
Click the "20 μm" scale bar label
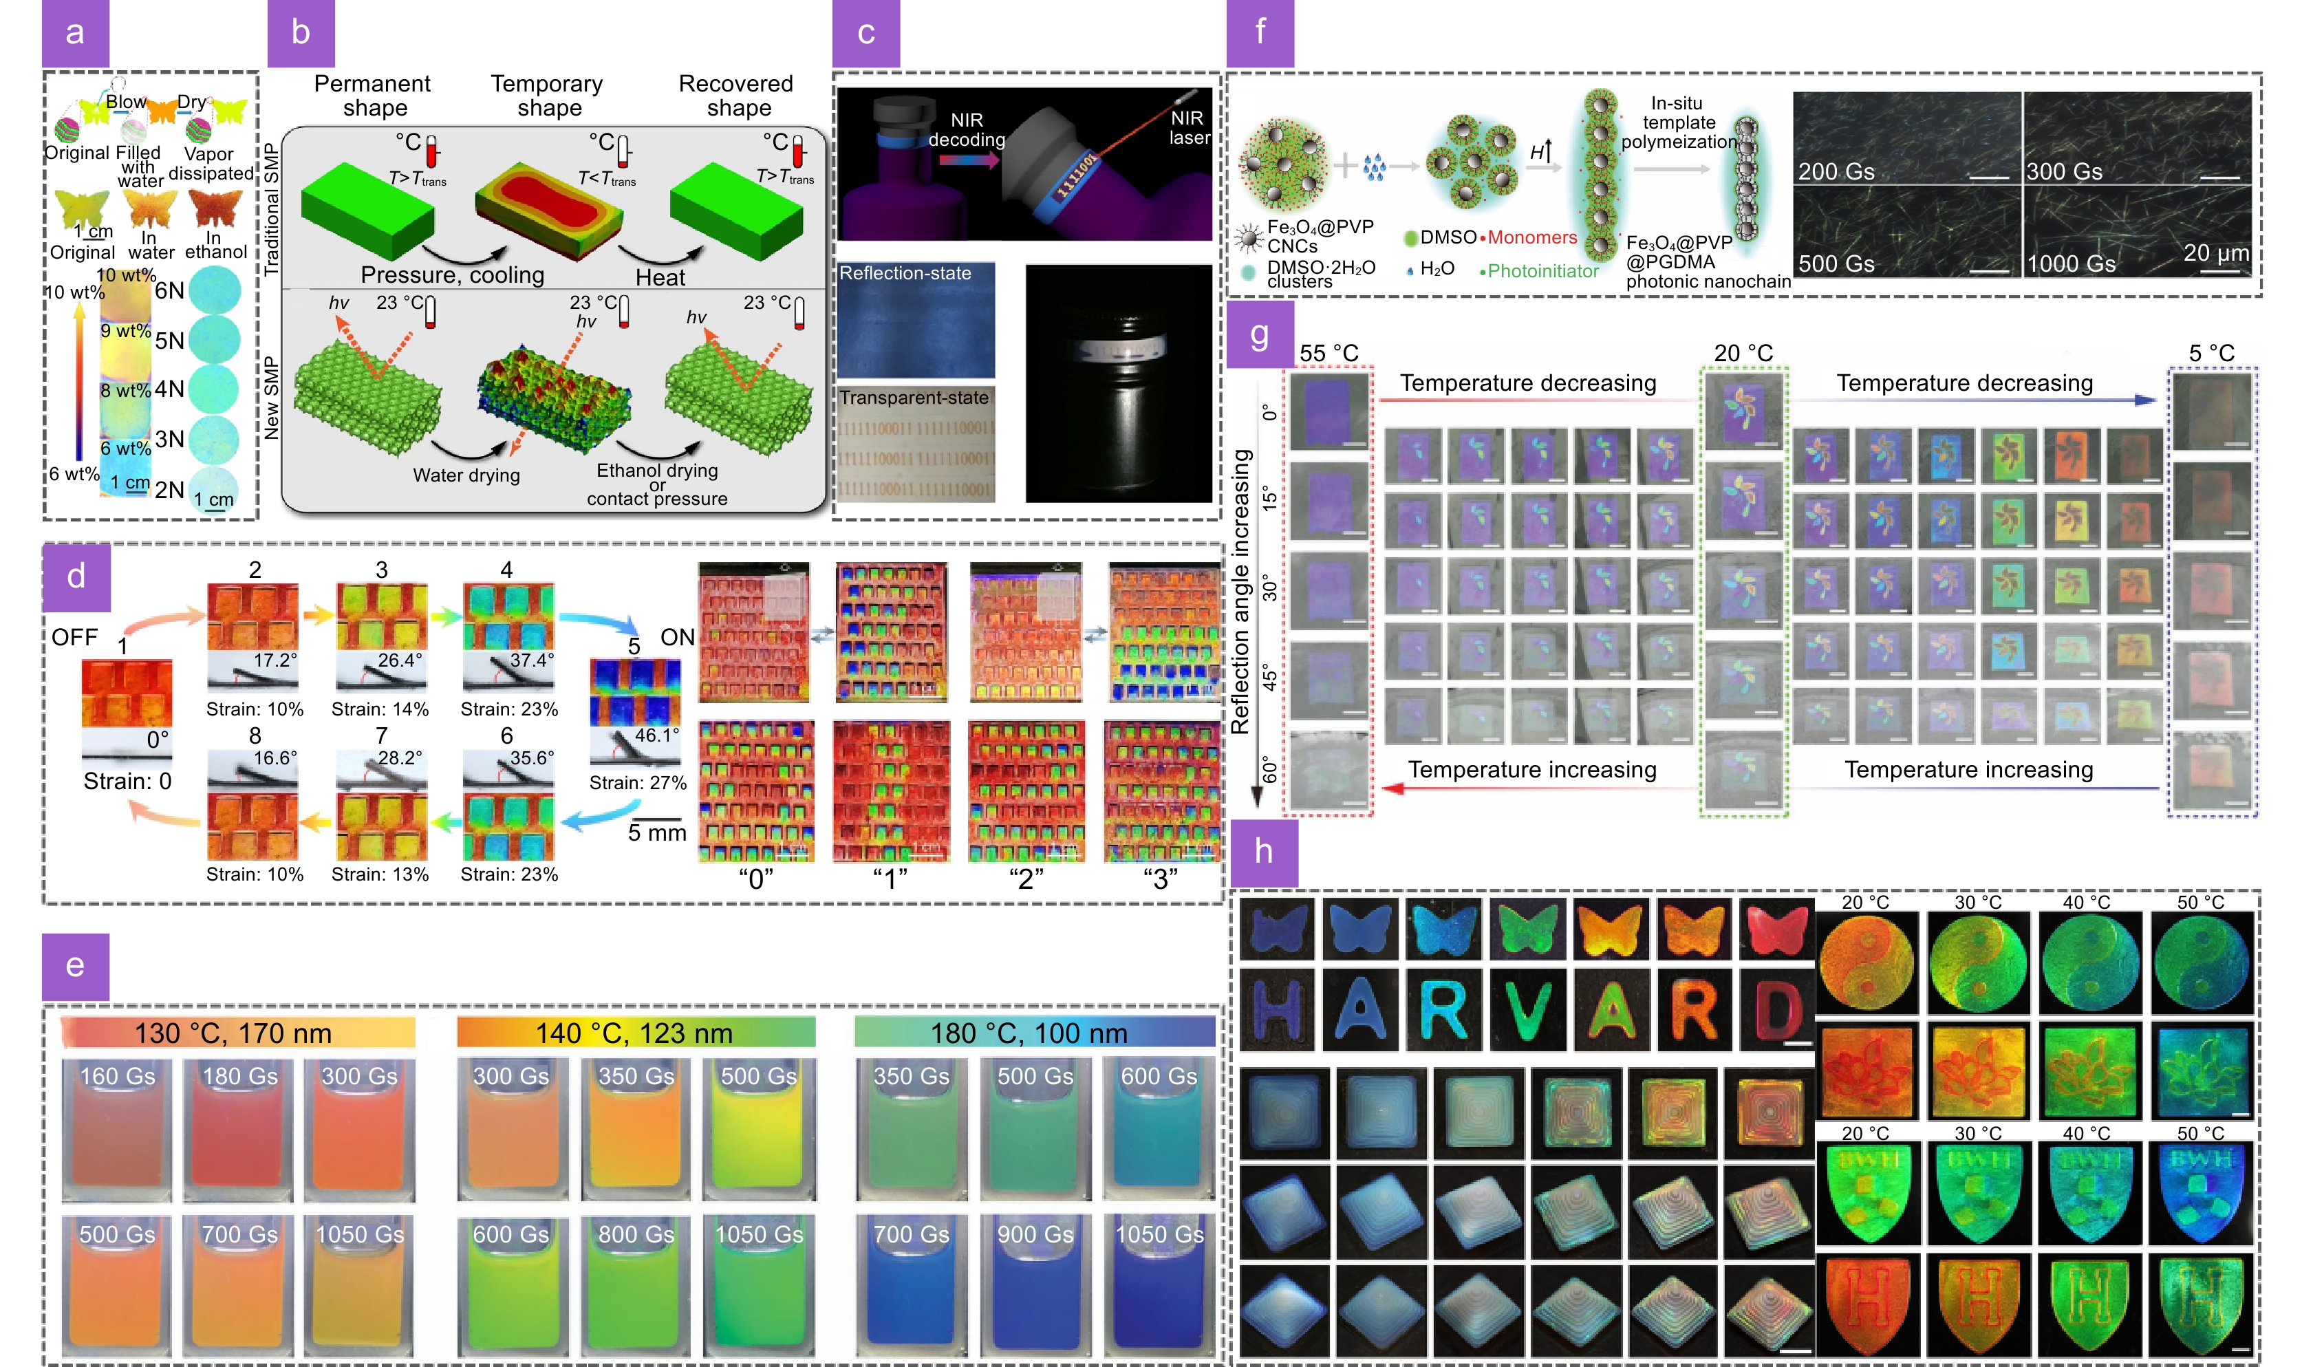tap(2216, 252)
